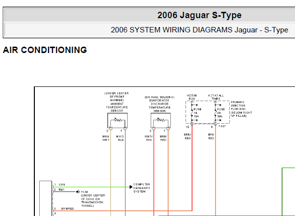Screen dimensions: 295x216
Task: Click the arrowhead pointing to Computer Data Lines
Action: coord(131,187)
